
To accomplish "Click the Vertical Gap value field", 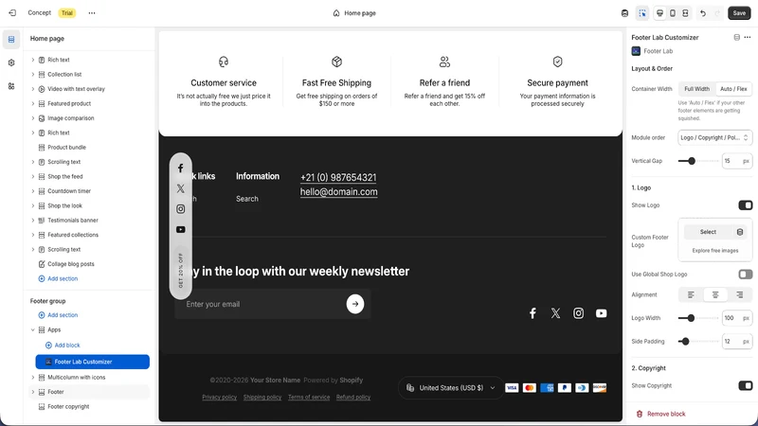I will [737, 161].
